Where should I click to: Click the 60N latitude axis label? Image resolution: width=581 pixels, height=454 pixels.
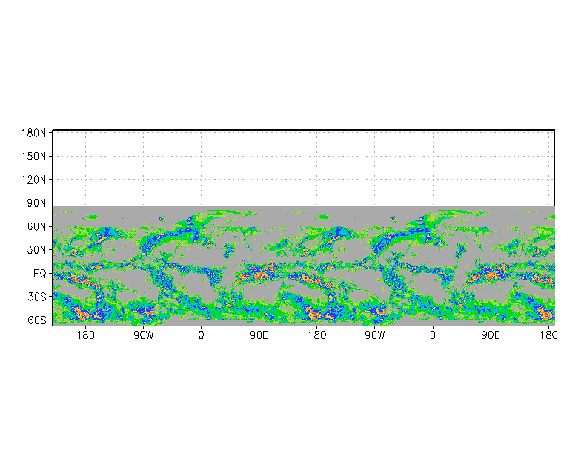point(37,227)
